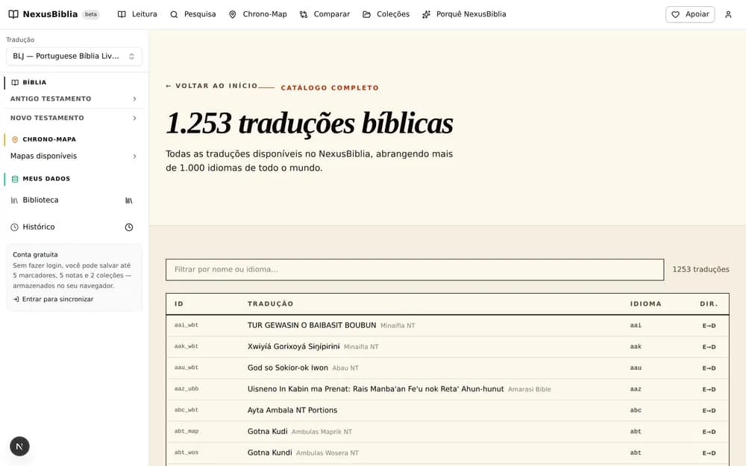Select the Xwiyíá Gorixoyá Siŋípɨrɨnɨ translation
The height and width of the screenshot is (466, 746).
click(293, 347)
